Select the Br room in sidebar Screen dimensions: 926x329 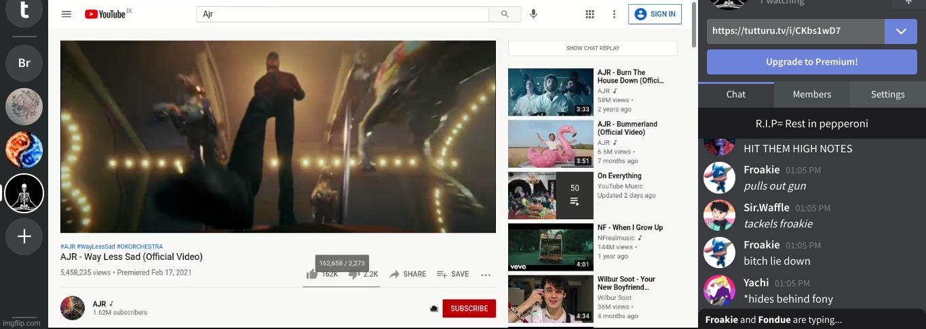(x=24, y=63)
